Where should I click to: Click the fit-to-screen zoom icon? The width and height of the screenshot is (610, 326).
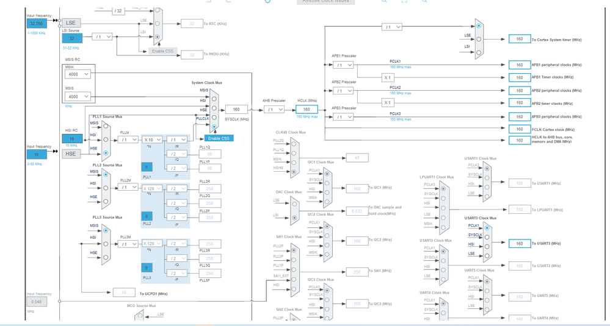404,1
